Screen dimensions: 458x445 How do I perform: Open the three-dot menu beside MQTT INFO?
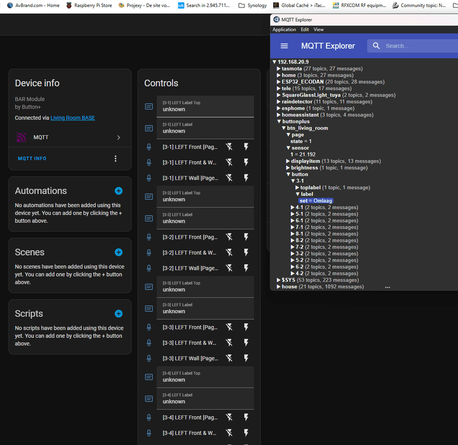[x=116, y=159]
